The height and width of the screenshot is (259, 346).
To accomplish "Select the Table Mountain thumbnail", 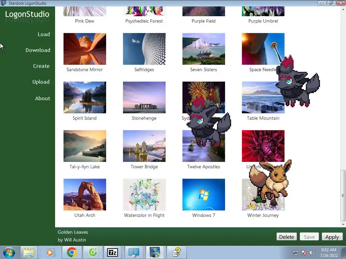I will point(263,97).
